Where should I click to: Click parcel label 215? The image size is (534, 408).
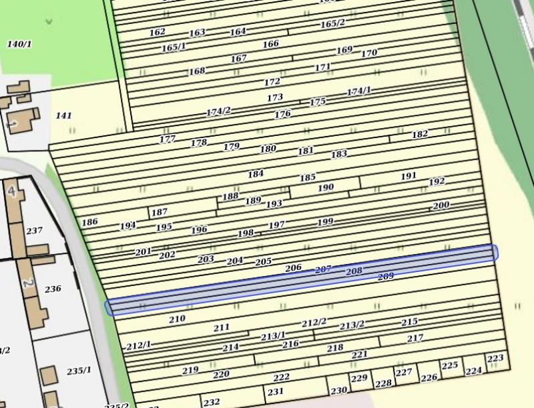point(409,321)
